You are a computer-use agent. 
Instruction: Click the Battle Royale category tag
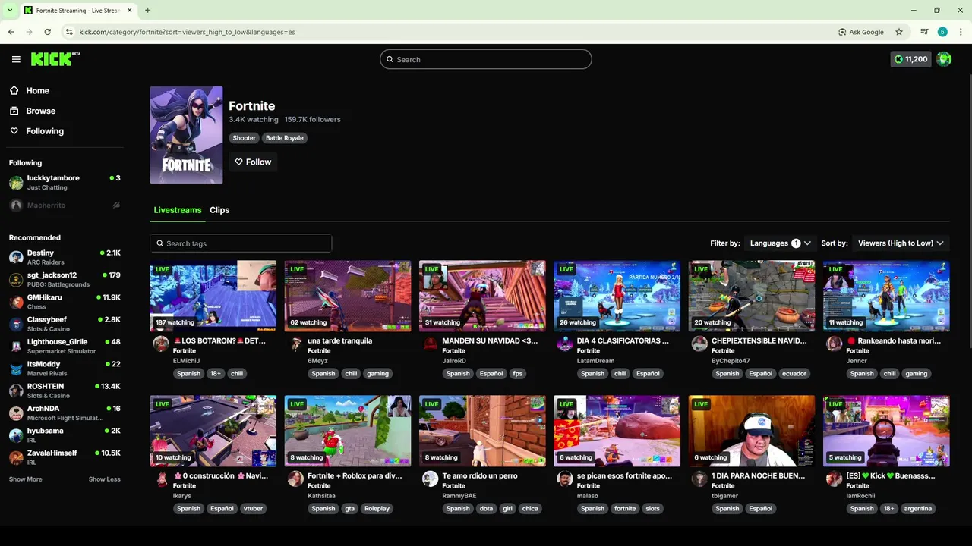click(285, 138)
